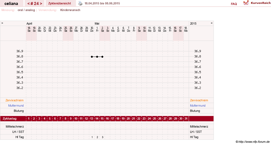Click the right Muttermund label
Screen dimensions: 271x145
tap(198, 106)
